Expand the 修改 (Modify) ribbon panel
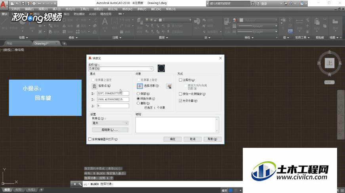The image size is (345, 193). tap(73, 38)
